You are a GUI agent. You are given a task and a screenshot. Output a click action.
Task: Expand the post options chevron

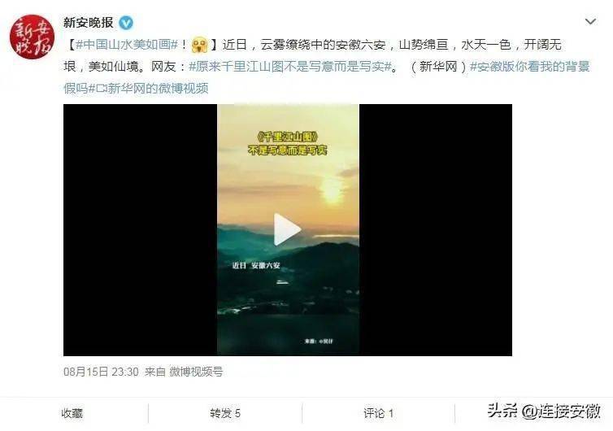coord(590,21)
